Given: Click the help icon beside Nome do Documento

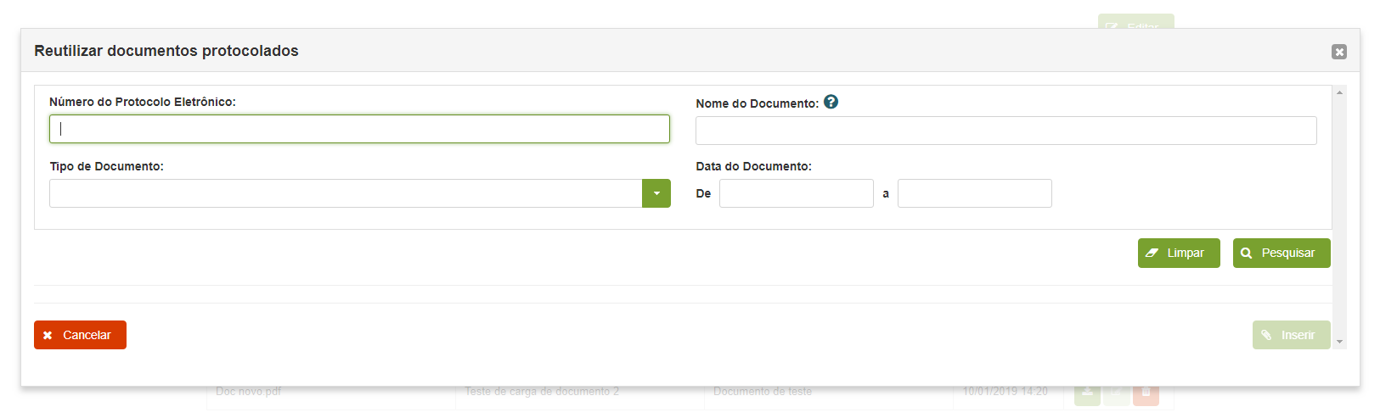Looking at the screenshot, I should click(x=831, y=102).
